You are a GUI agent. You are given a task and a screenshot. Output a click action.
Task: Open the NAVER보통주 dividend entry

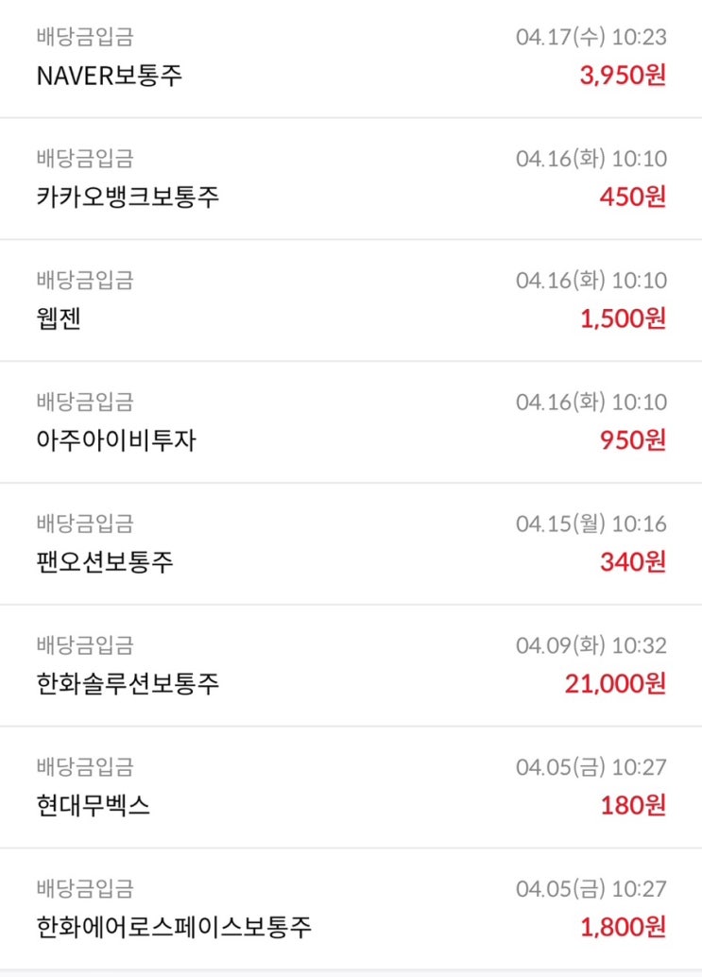[x=351, y=58]
